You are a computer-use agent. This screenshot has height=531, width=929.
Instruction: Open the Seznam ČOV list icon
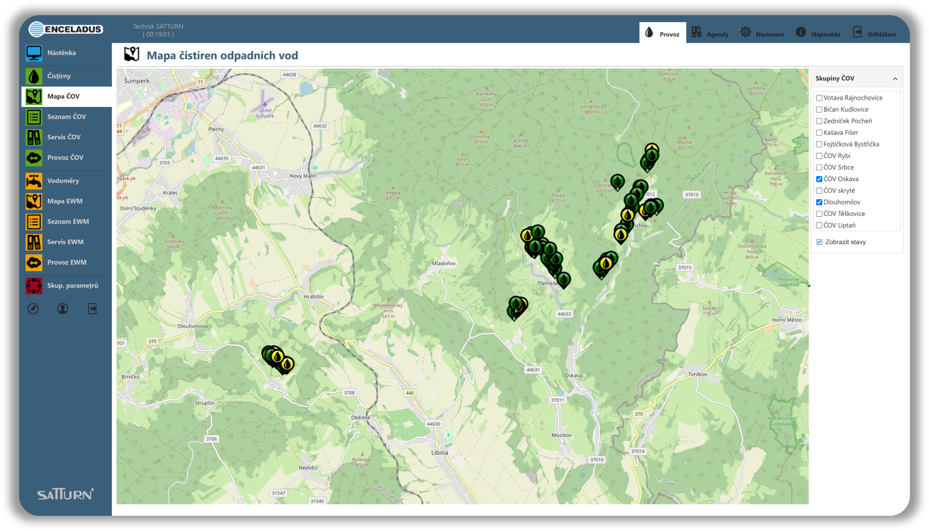pos(34,117)
